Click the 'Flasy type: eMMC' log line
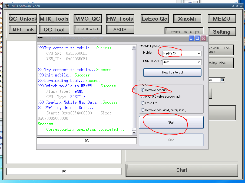This screenshot has height=183, width=245. point(65,91)
